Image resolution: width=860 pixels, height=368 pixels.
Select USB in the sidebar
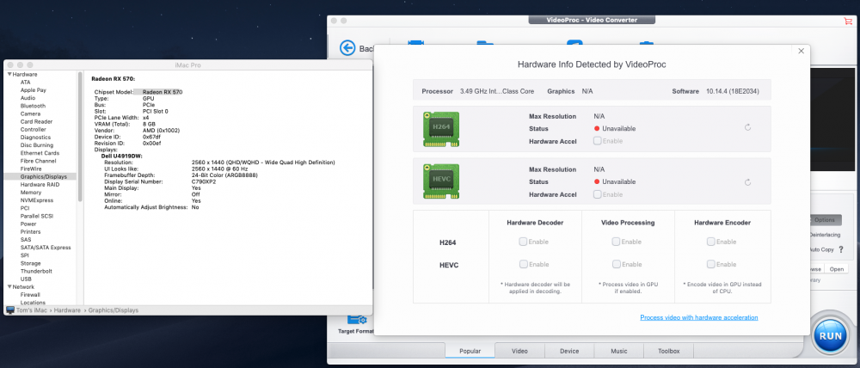26,279
